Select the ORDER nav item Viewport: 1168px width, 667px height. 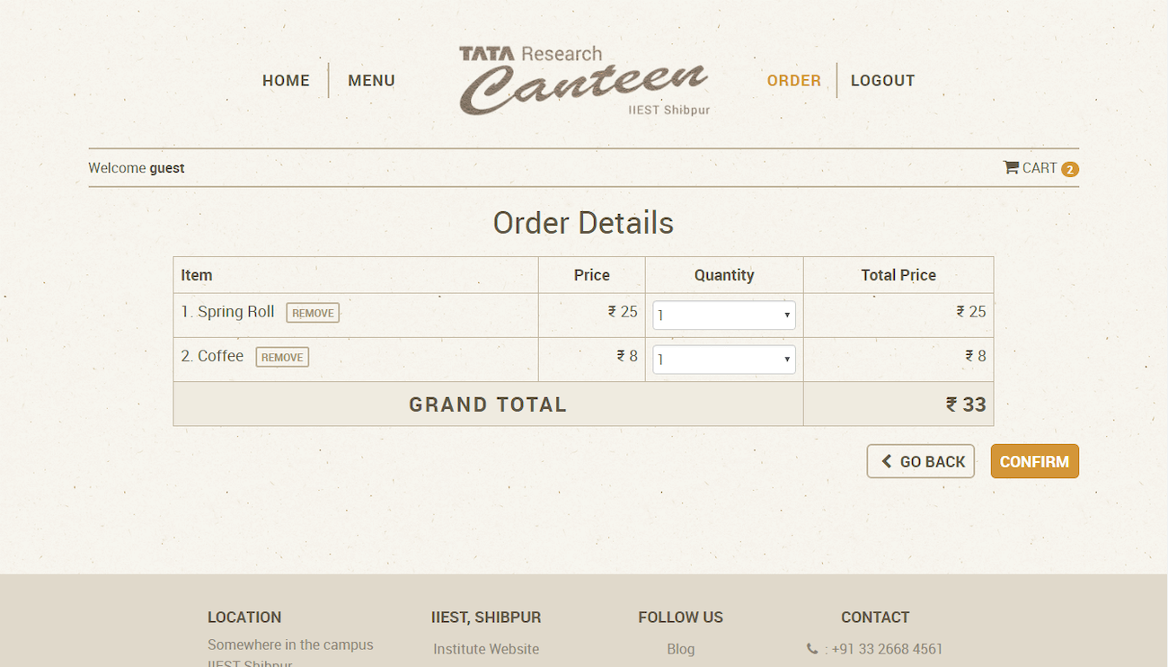click(x=793, y=81)
